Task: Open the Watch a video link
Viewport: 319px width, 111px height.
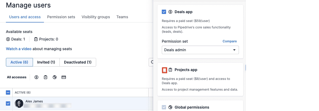Action: pos(19,49)
